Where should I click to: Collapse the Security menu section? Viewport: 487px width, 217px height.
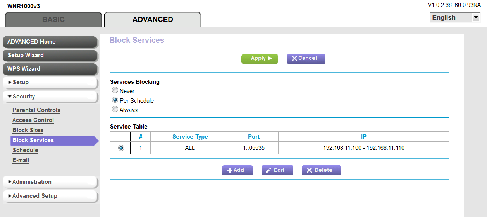[x=50, y=97]
